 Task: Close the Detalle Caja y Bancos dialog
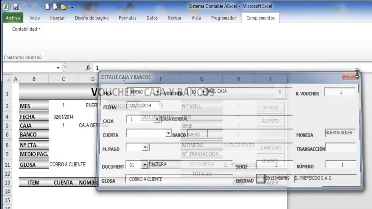click(x=350, y=76)
